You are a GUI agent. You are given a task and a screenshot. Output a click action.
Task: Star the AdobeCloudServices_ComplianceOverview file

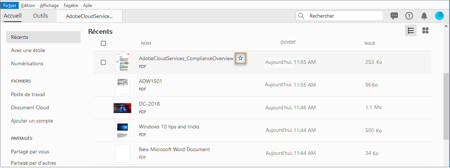[240, 58]
